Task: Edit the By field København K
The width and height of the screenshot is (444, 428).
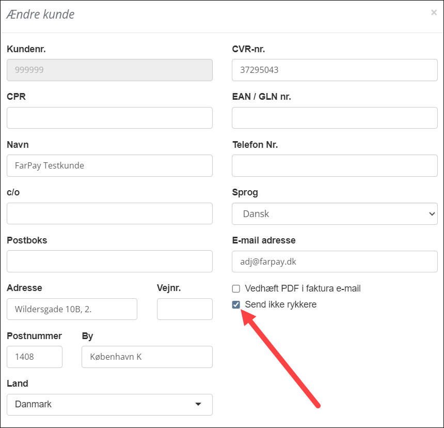Action: 147,357
